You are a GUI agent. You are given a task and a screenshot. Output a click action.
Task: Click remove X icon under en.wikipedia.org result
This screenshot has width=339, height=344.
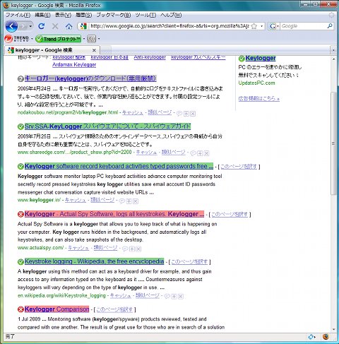tap(181, 297)
